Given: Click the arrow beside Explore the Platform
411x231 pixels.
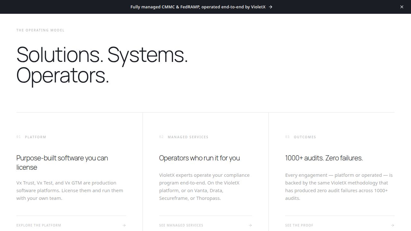Looking at the screenshot, I should pyautogui.click(x=124, y=225).
